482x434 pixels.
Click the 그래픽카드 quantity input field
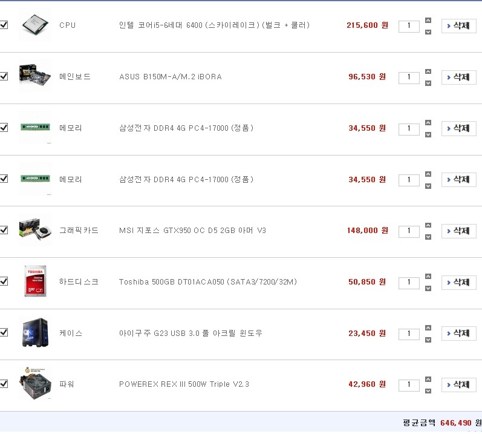(x=409, y=231)
